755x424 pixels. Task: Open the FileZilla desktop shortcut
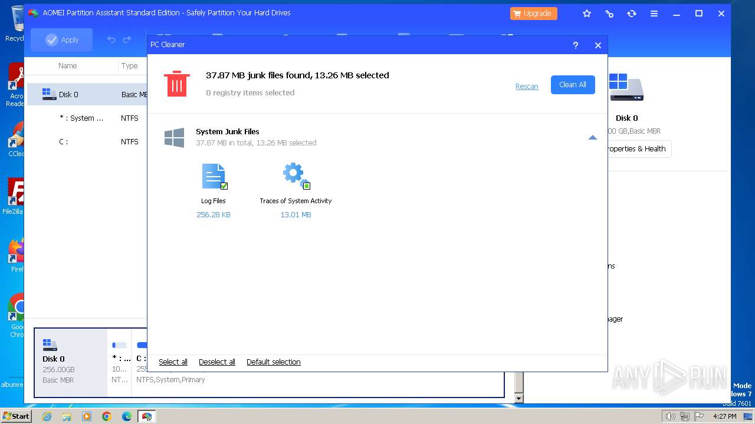(15, 196)
